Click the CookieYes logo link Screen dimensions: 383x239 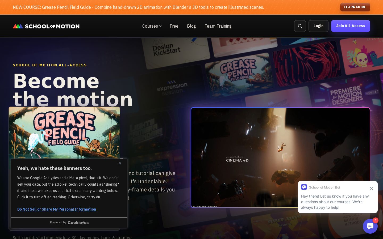click(x=78, y=223)
